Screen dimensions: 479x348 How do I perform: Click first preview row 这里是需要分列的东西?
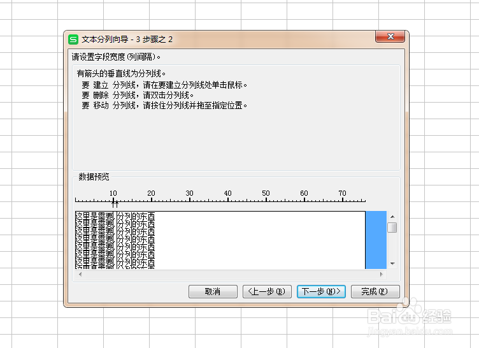(115, 217)
